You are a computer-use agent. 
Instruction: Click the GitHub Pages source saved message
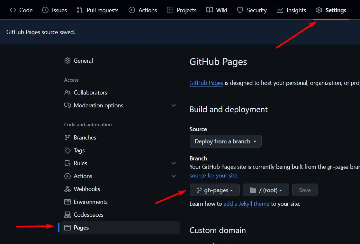[40, 32]
